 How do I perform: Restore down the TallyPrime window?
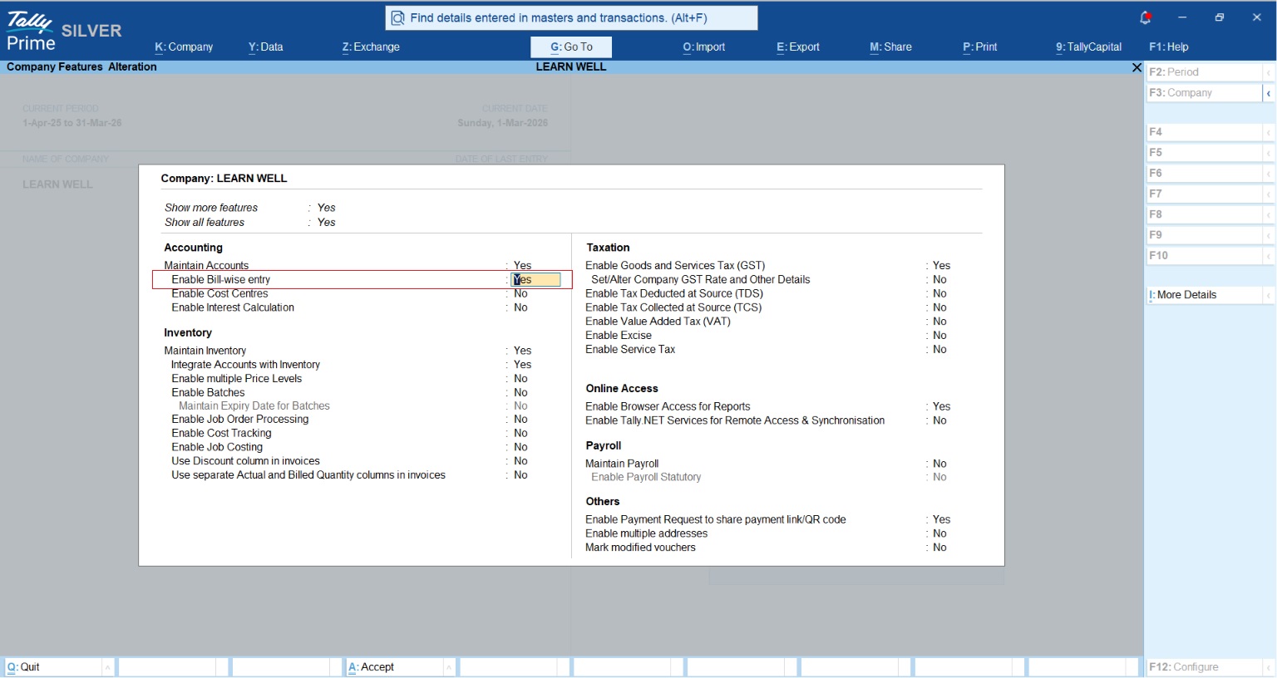1220,17
